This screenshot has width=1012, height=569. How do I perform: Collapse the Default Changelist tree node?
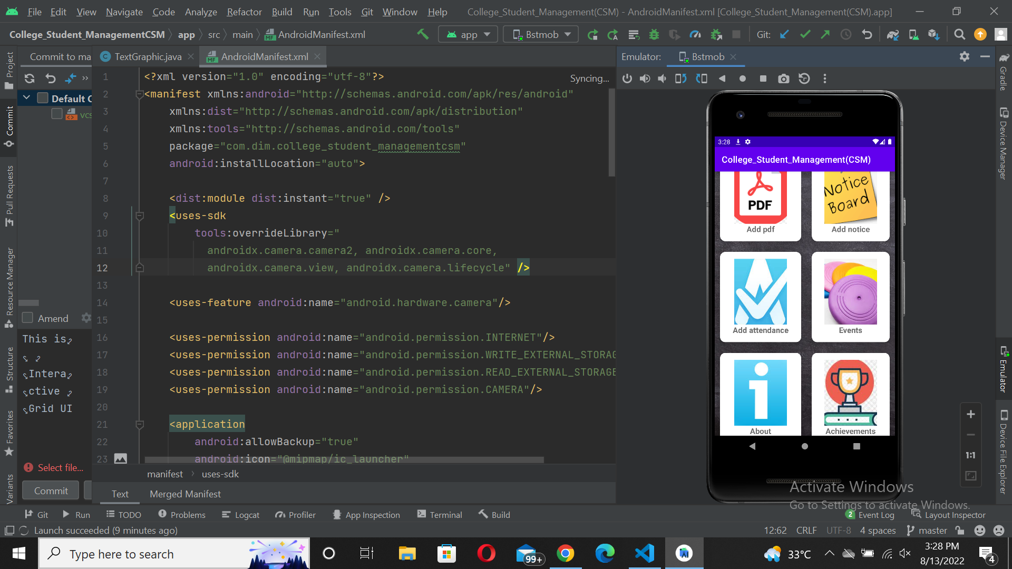tap(26, 98)
